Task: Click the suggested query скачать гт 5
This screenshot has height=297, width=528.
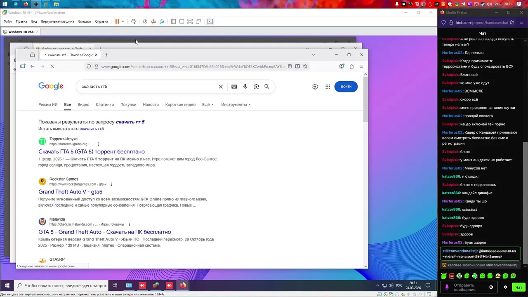Action: pos(130,122)
